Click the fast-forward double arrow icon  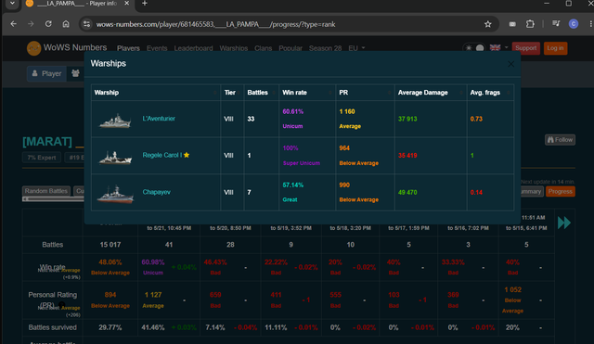click(564, 223)
